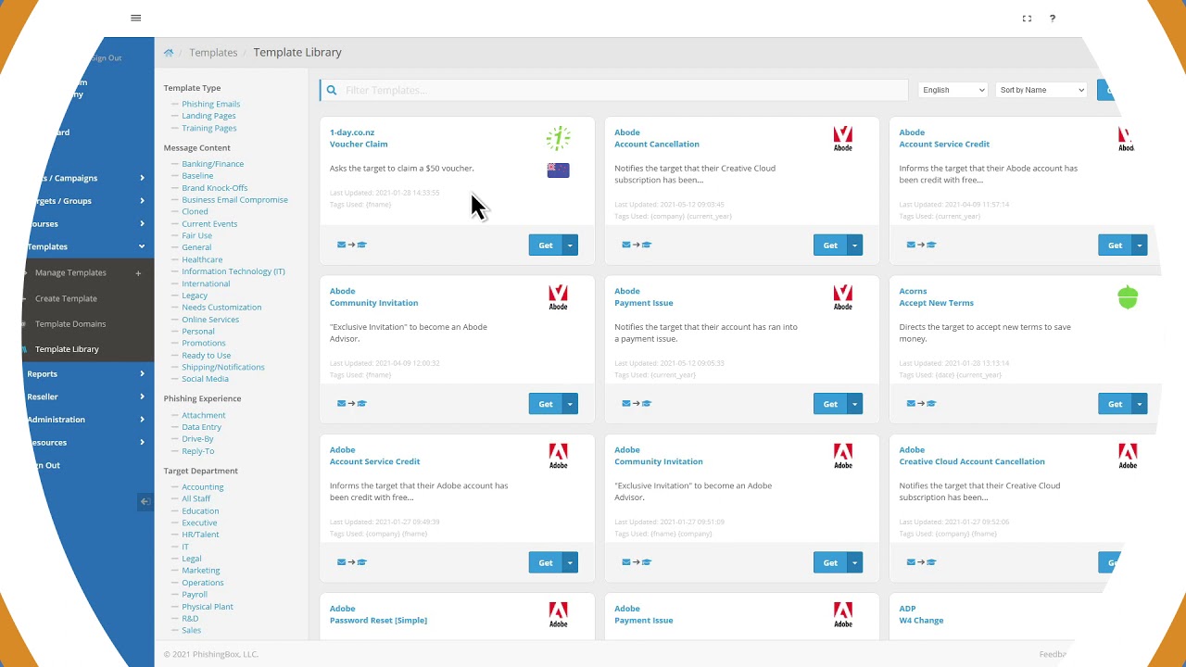Click the Abode logo on Payment Issue card
Viewport: 1186px width, 667px height.
pyautogui.click(x=842, y=297)
